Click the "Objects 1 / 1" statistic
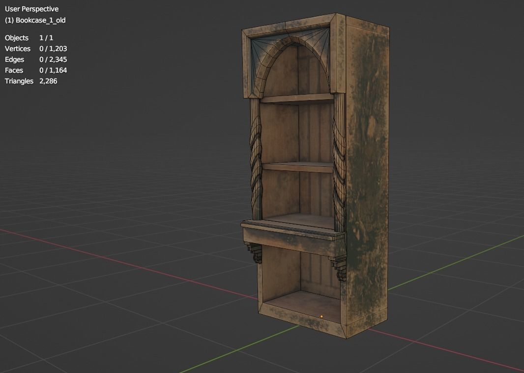Image resolution: width=524 pixels, height=373 pixels. pyautogui.click(x=29, y=38)
